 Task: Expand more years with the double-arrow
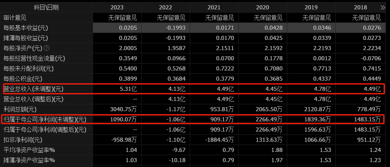(382, 7)
